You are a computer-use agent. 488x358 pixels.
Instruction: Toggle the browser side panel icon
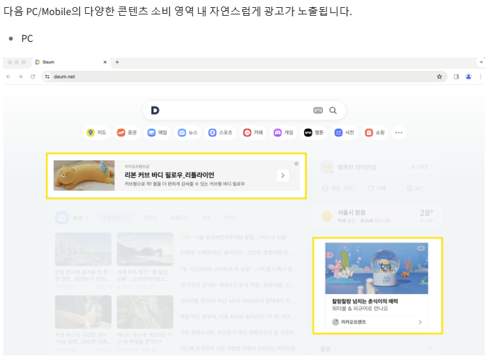(456, 77)
